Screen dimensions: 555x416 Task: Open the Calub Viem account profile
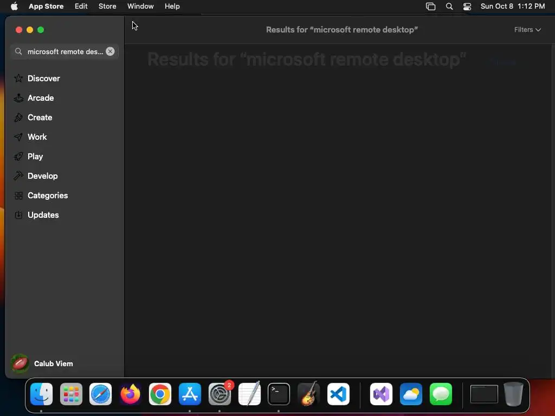tap(42, 363)
